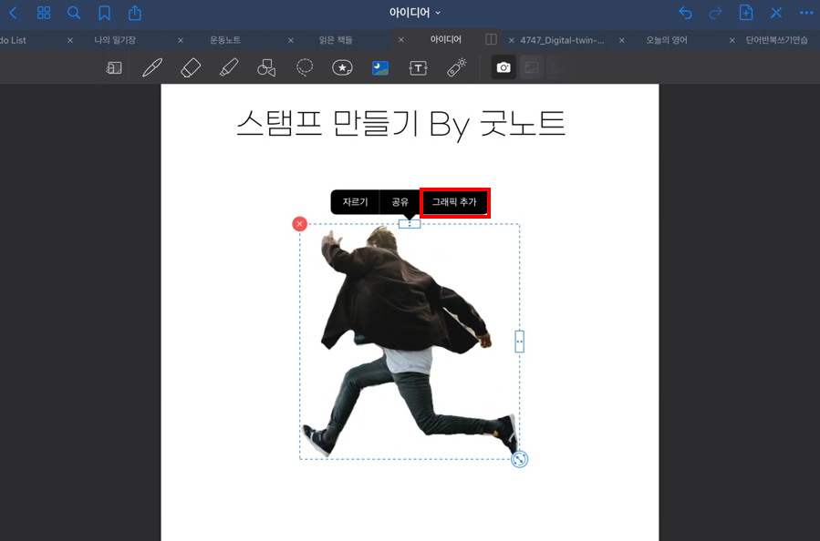Select the running man image
Image resolution: width=820 pixels, height=541 pixels.
[x=410, y=342]
